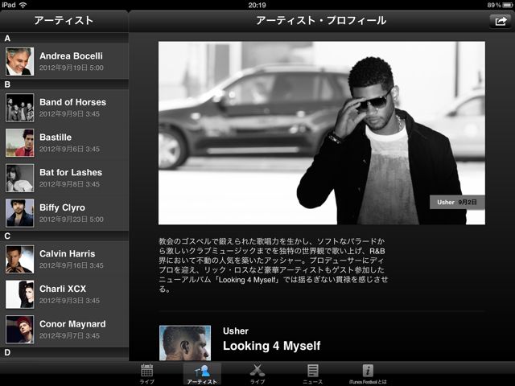Image resolution: width=515 pixels, height=386 pixels.
Task: Tap the Usher large profile photo
Action: [x=322, y=133]
